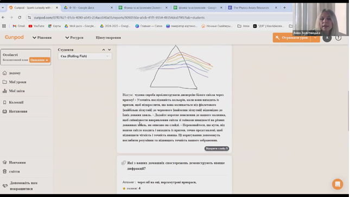Open Ціноутворення page
This screenshot has height=197, width=350.
[x=109, y=38]
